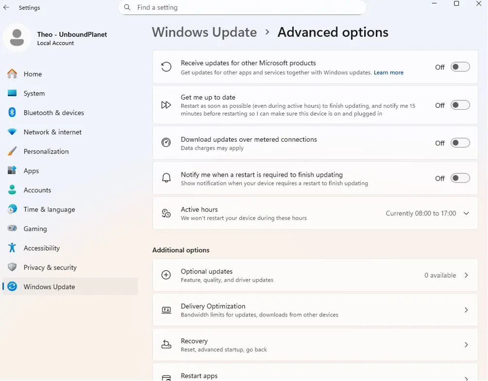Click Windows Update breadcrumb link

pyautogui.click(x=204, y=33)
